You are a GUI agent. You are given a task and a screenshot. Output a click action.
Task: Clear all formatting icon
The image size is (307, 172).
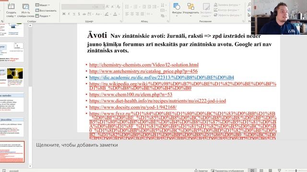click(118, 7)
